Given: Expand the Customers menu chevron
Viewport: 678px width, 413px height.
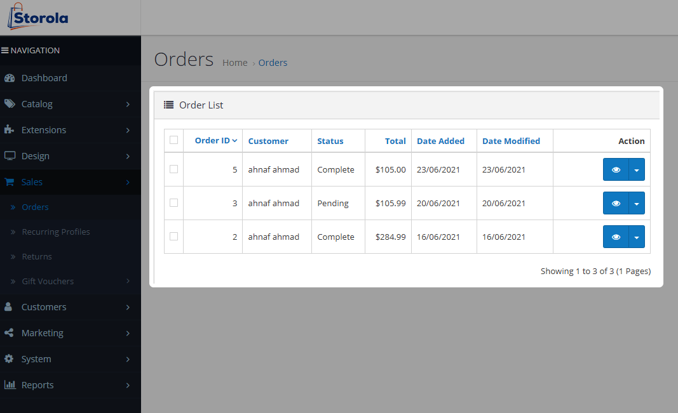Looking at the screenshot, I should pos(128,307).
